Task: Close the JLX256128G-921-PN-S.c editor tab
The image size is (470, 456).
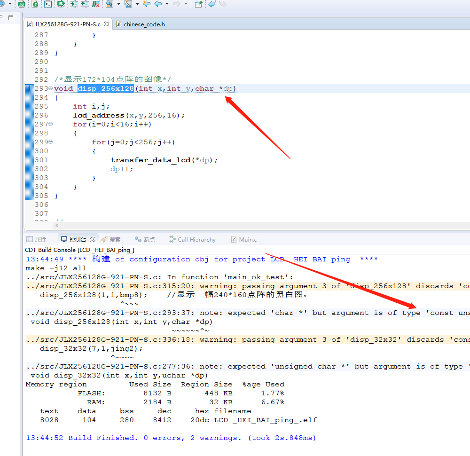Action: tap(107, 24)
